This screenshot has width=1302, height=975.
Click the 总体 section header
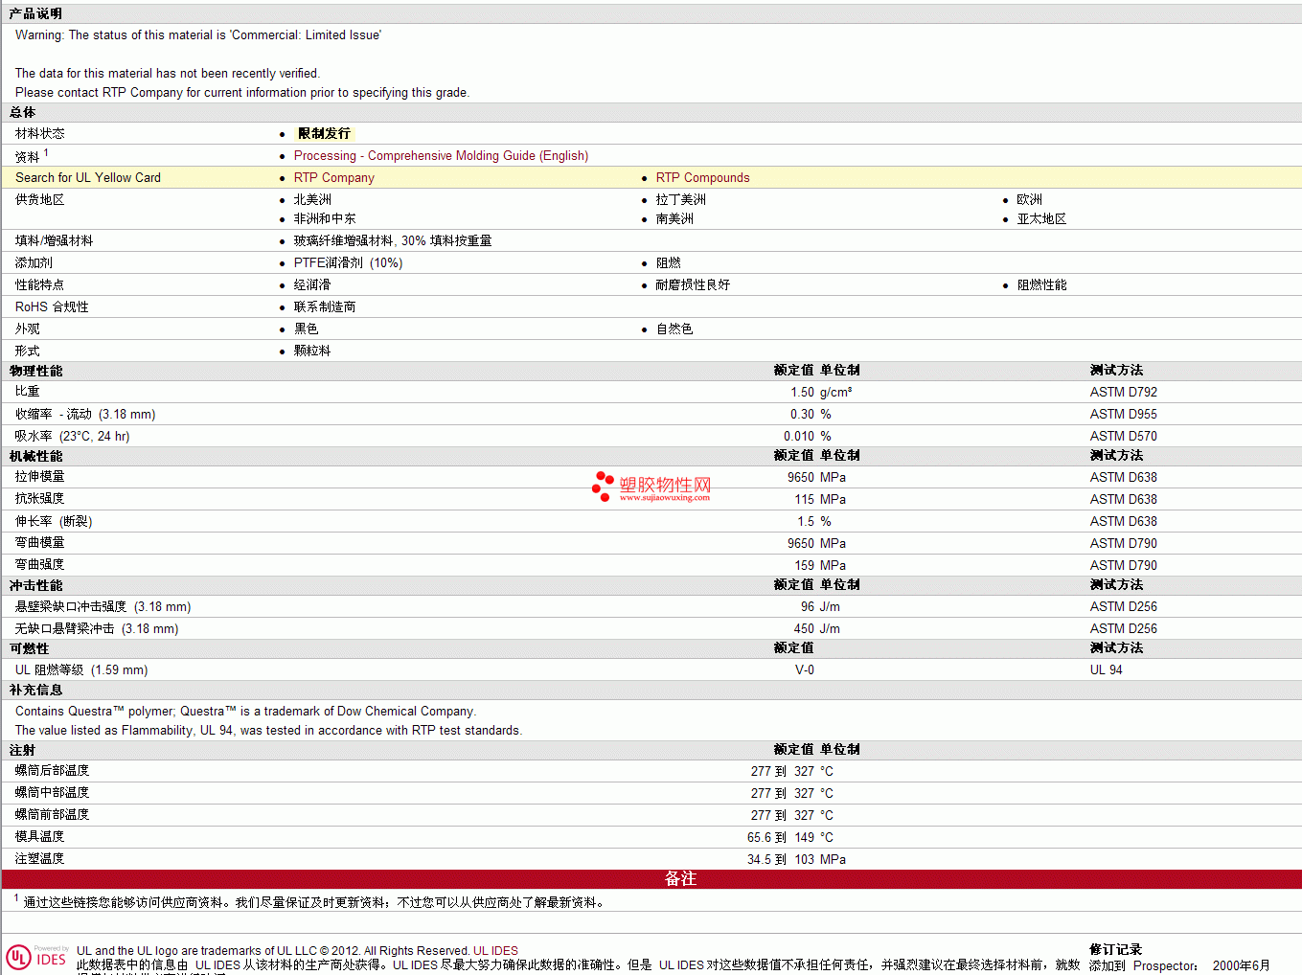click(22, 112)
